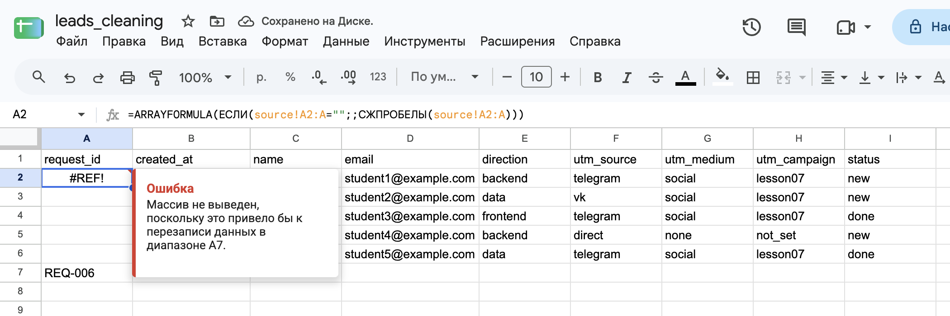Screen dimensions: 950x316
Task: Open the Google Sheets home icon
Action: click(28, 28)
